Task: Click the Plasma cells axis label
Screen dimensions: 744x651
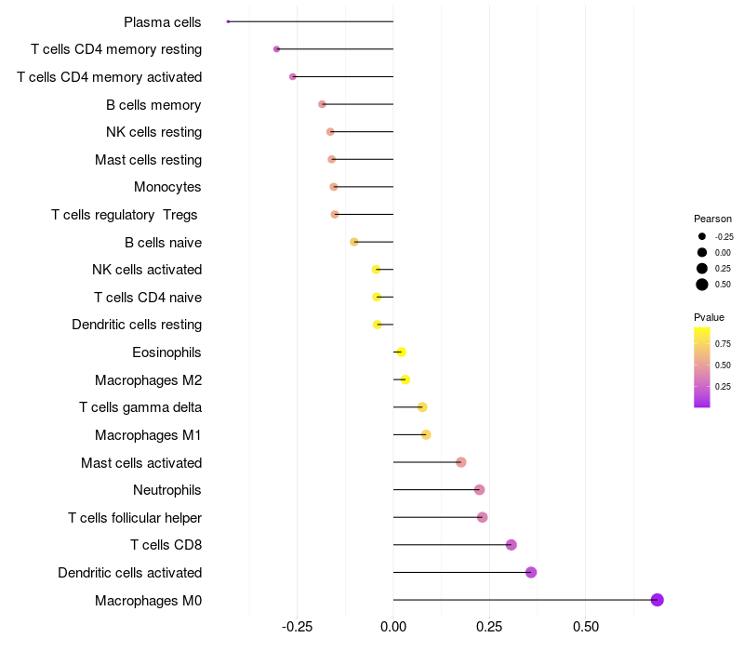Action: coord(162,22)
